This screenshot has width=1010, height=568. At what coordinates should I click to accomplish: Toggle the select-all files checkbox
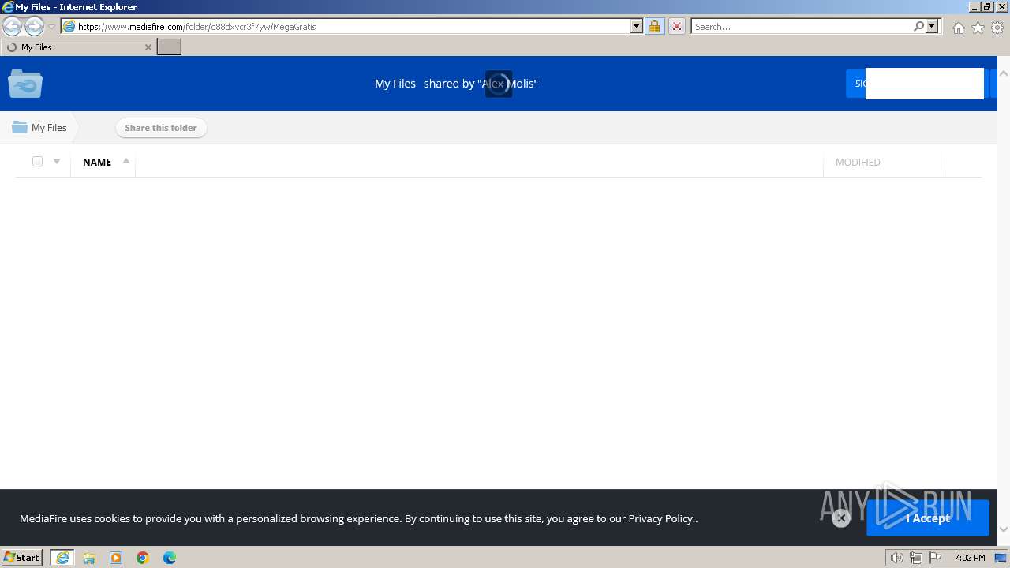pyautogui.click(x=37, y=162)
